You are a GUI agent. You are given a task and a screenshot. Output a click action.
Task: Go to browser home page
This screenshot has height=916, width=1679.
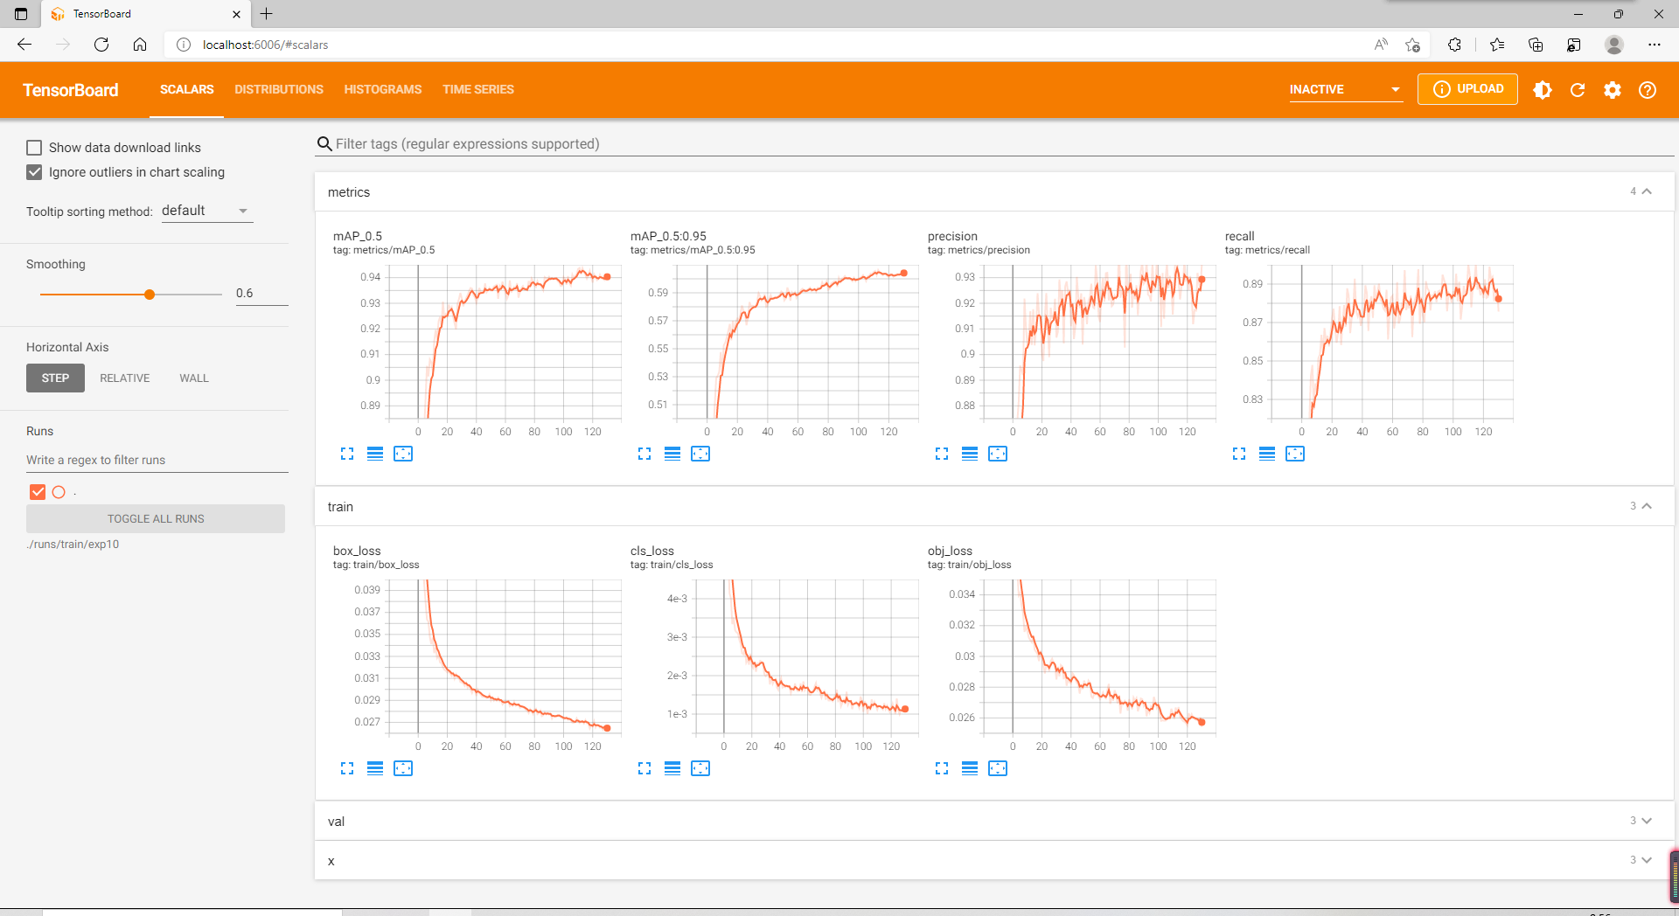pos(140,45)
